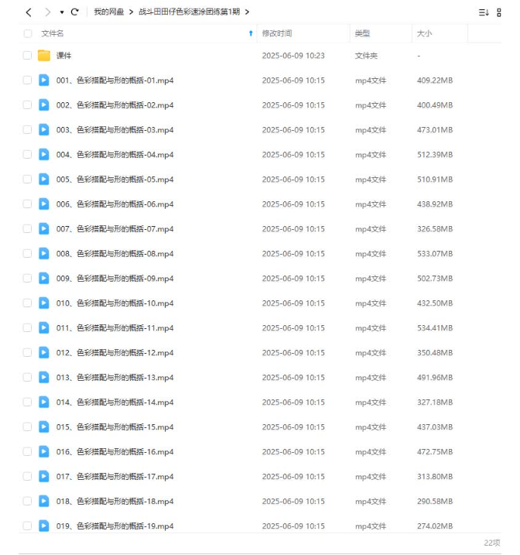This screenshot has height=555, width=520.
Task: Open file 008、色彩搭配与形的概括-08.mp4
Action: (115, 254)
